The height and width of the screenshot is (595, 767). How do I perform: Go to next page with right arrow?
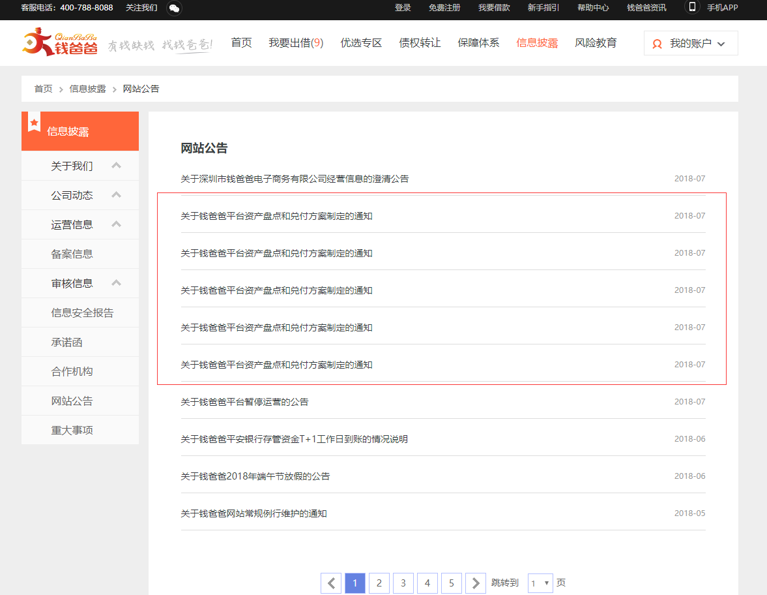pyautogui.click(x=476, y=583)
